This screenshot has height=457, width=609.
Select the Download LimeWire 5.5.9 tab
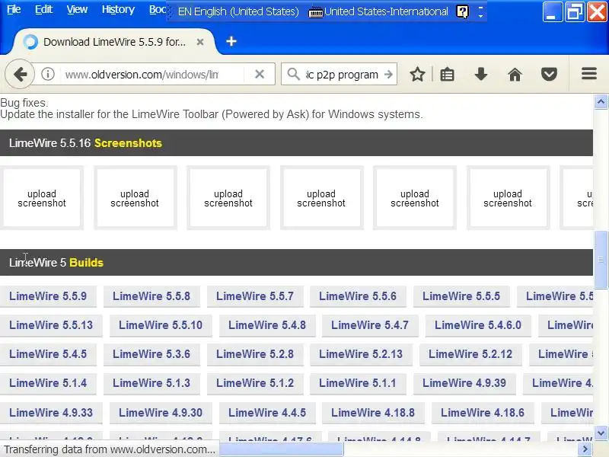click(114, 42)
